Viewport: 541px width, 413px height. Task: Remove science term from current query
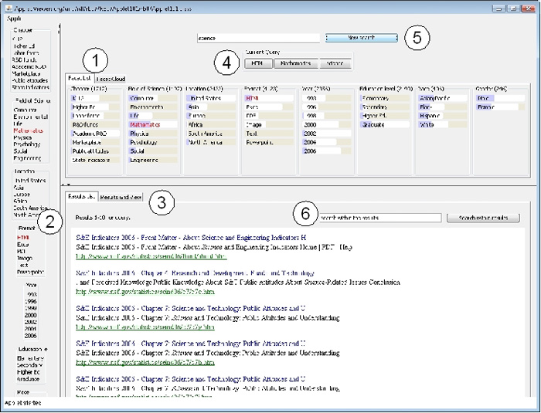pyautogui.click(x=334, y=64)
